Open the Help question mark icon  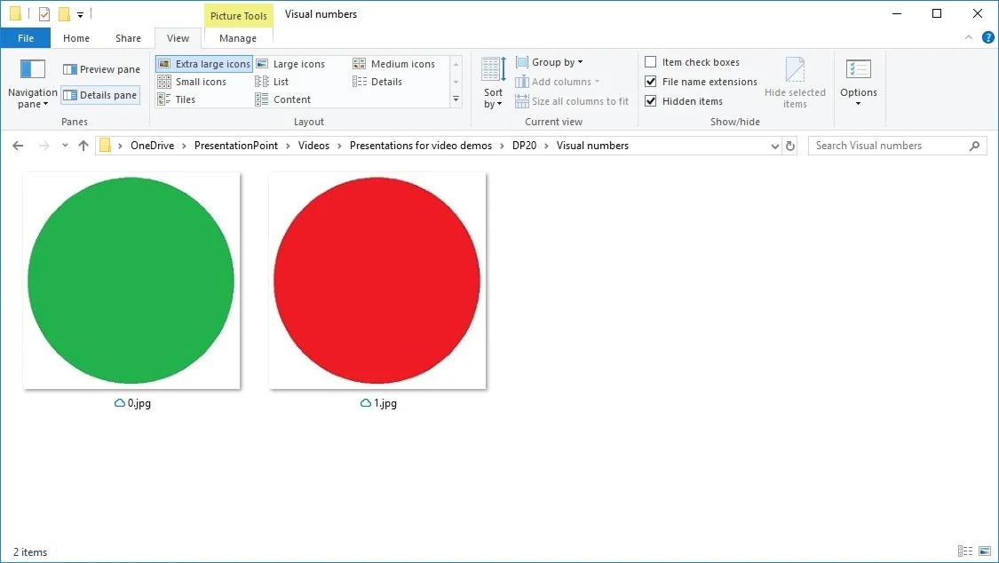coord(987,38)
